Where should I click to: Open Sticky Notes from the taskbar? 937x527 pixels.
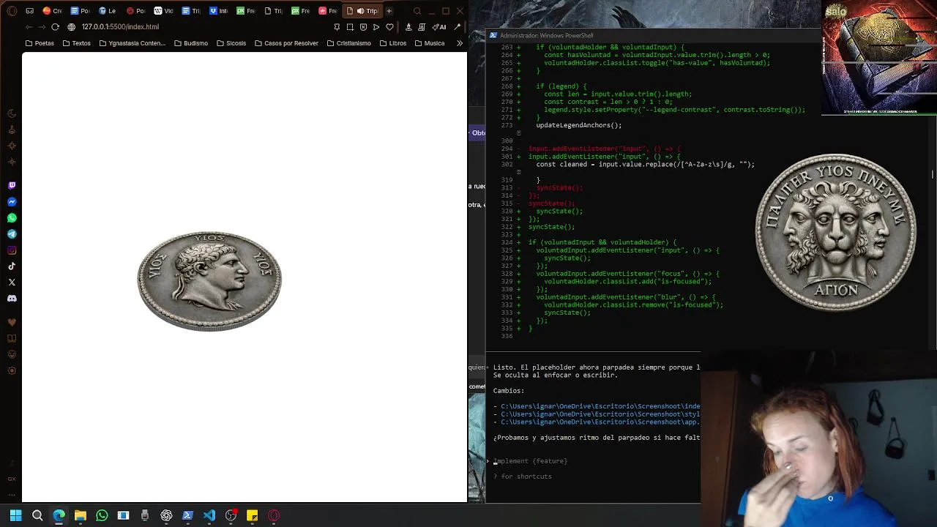(x=252, y=515)
